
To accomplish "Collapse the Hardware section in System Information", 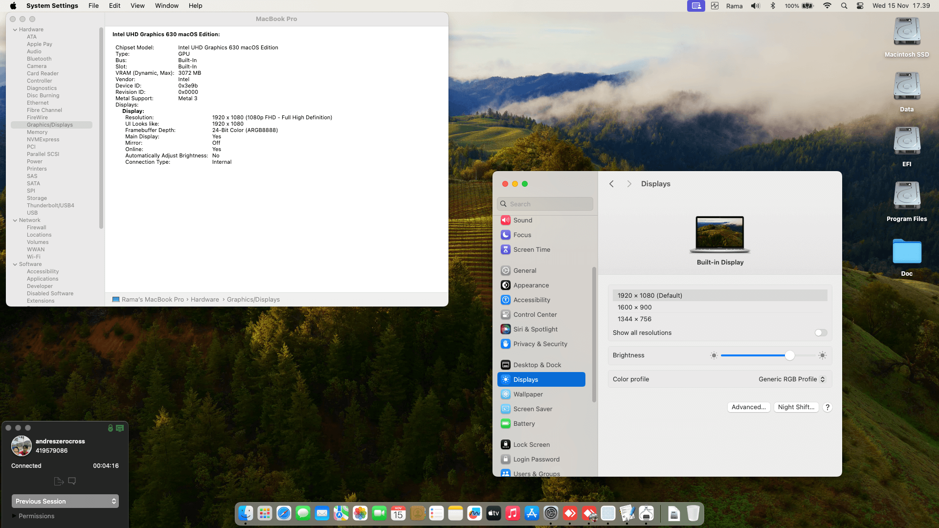I will click(15, 30).
